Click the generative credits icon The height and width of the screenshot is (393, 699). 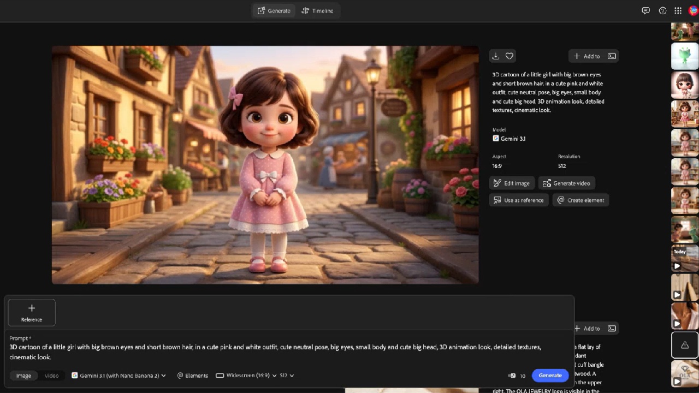(x=512, y=376)
